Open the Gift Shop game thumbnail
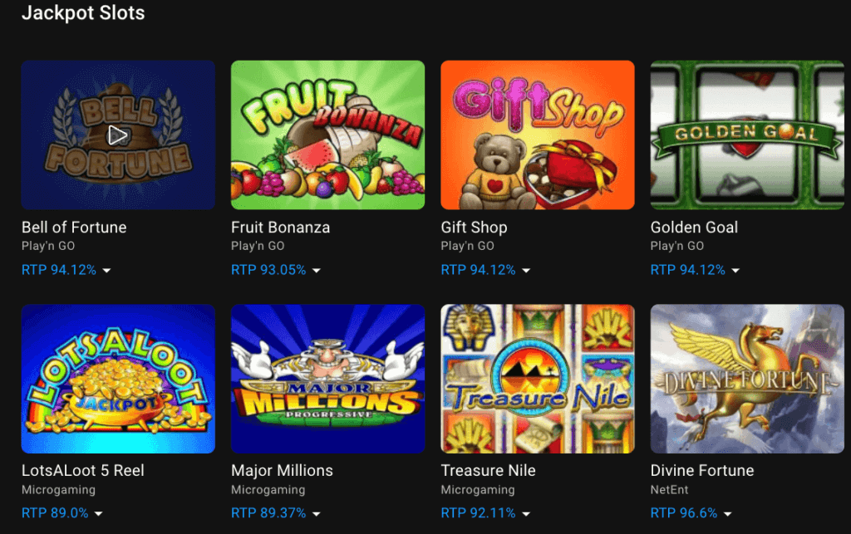This screenshot has width=851, height=534. [x=537, y=134]
